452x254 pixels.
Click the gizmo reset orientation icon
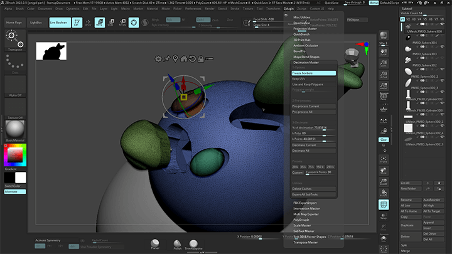coord(192,59)
